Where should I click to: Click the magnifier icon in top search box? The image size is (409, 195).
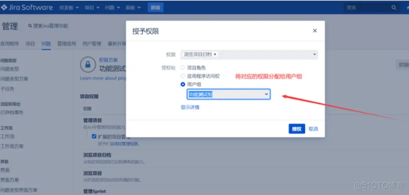[394, 8]
